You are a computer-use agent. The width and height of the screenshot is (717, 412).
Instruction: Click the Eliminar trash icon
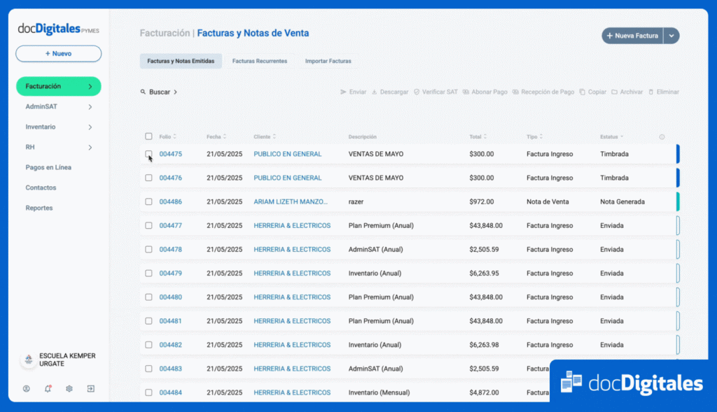click(651, 92)
